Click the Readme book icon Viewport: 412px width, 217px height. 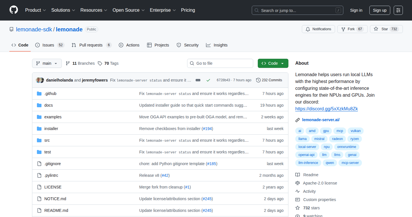pyautogui.click(x=298, y=175)
